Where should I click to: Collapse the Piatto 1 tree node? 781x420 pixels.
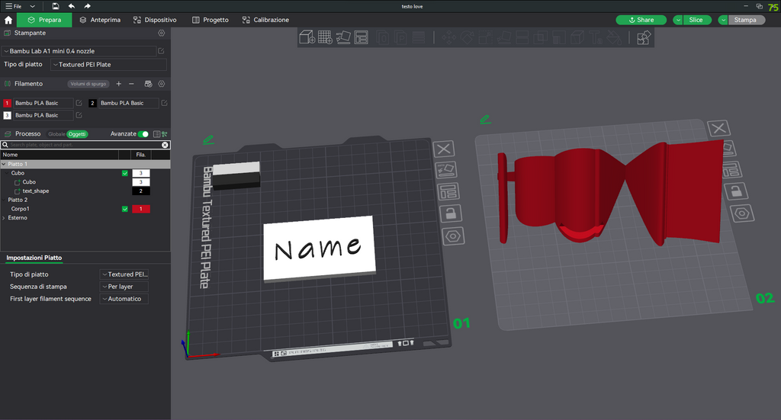tap(4, 164)
